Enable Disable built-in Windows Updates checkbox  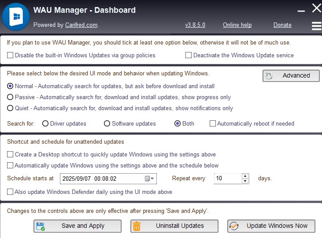(x=10, y=56)
